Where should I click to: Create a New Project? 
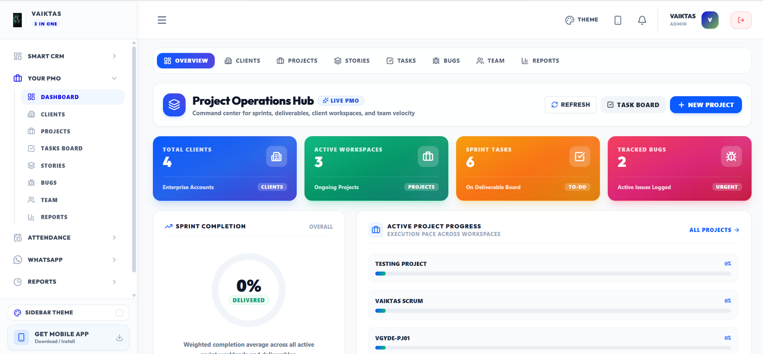[706, 105]
